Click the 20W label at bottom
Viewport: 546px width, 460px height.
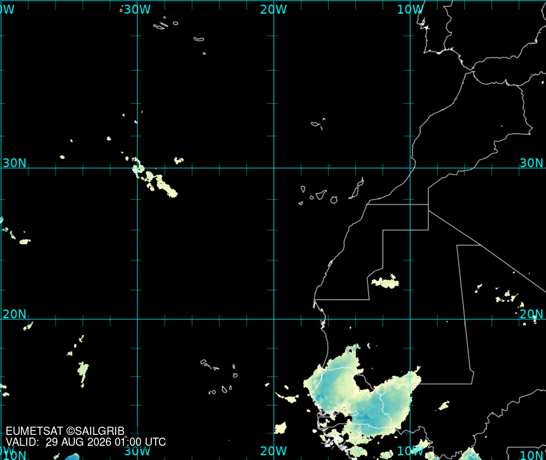tap(274, 451)
